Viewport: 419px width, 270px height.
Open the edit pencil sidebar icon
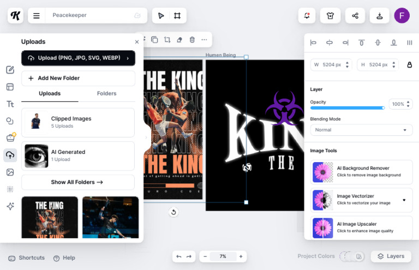tap(10, 70)
